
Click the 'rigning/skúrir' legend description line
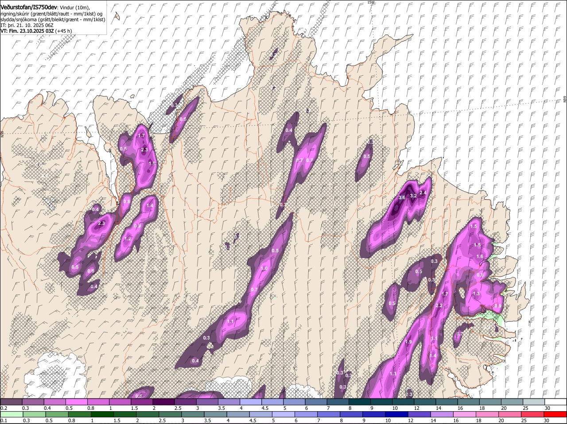pyautogui.click(x=52, y=14)
